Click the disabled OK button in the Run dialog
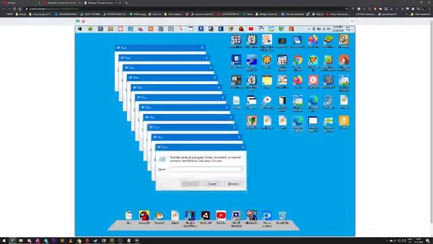Viewport: 433px width, 244px height. (190, 184)
